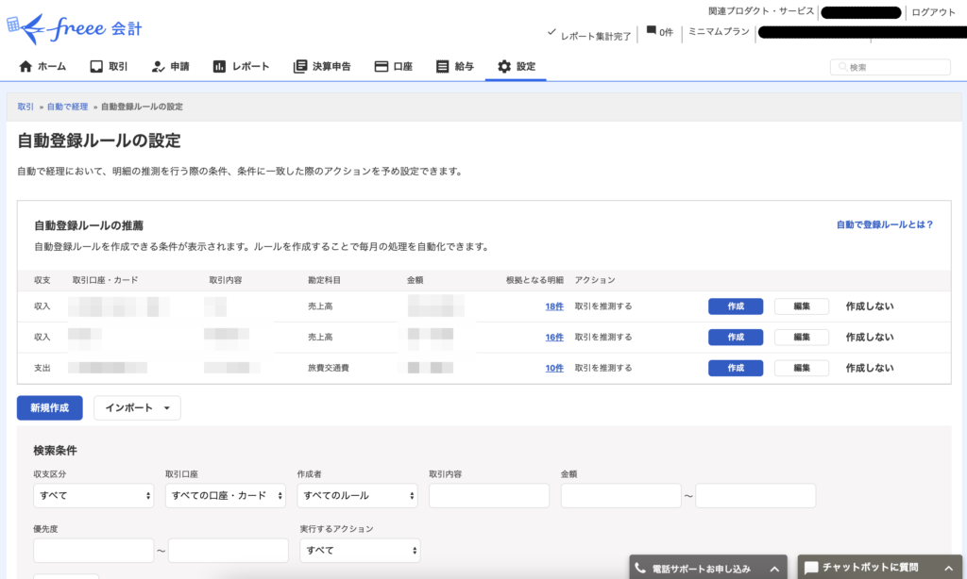967x579 pixels.
Task: Open the 決算申告 menu
Action: click(322, 67)
